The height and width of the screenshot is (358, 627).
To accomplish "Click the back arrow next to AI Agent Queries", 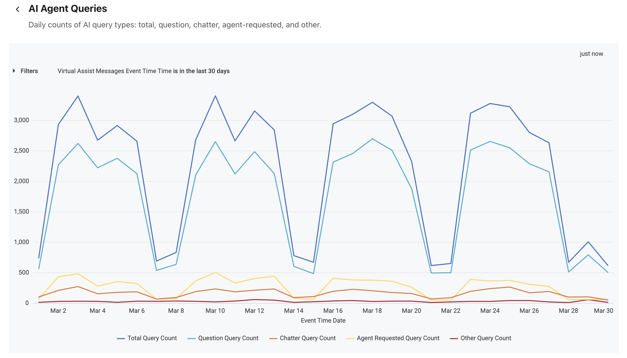I will point(18,9).
